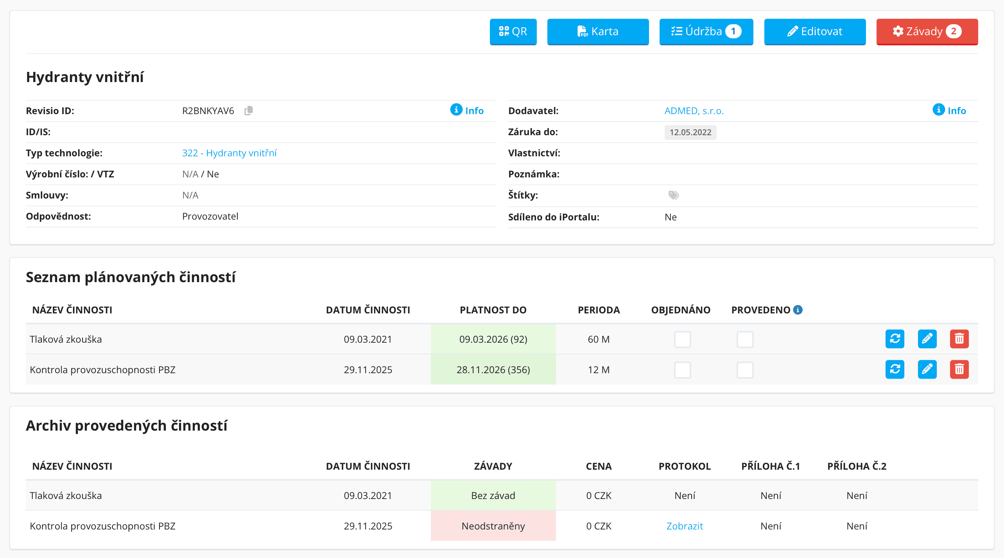Check Objednáno for Kontrola provozuschopnosti PBZ
This screenshot has height=558, width=1004.
coord(682,370)
